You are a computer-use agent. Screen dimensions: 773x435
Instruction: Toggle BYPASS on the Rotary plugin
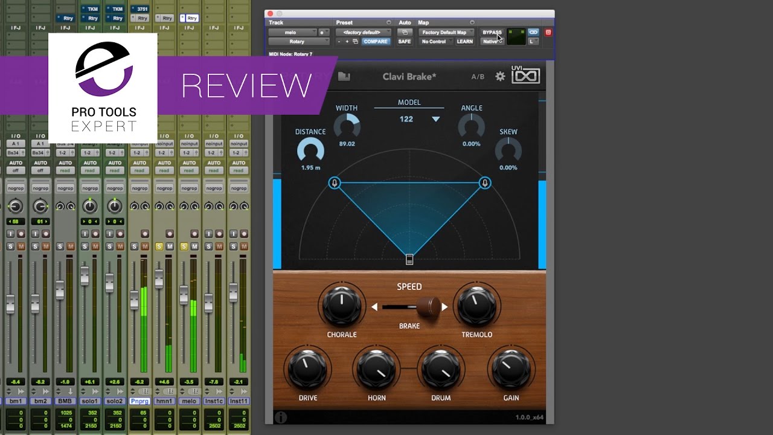[x=492, y=32]
